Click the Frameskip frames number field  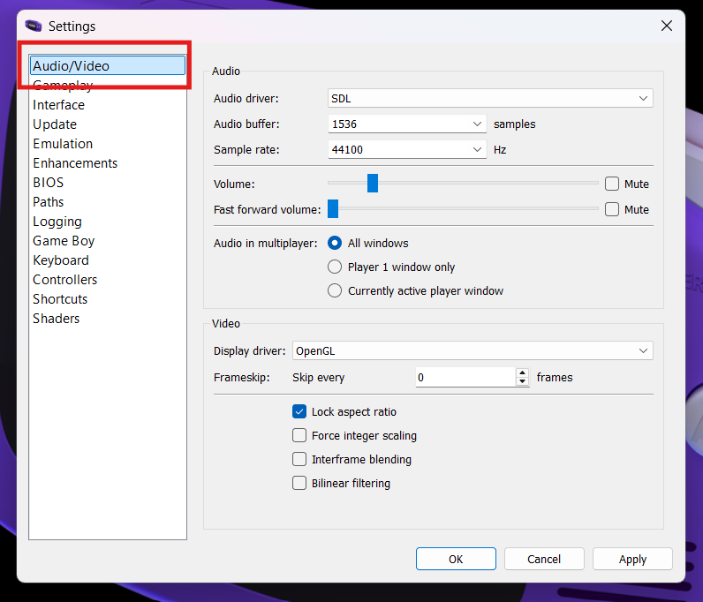tap(465, 377)
